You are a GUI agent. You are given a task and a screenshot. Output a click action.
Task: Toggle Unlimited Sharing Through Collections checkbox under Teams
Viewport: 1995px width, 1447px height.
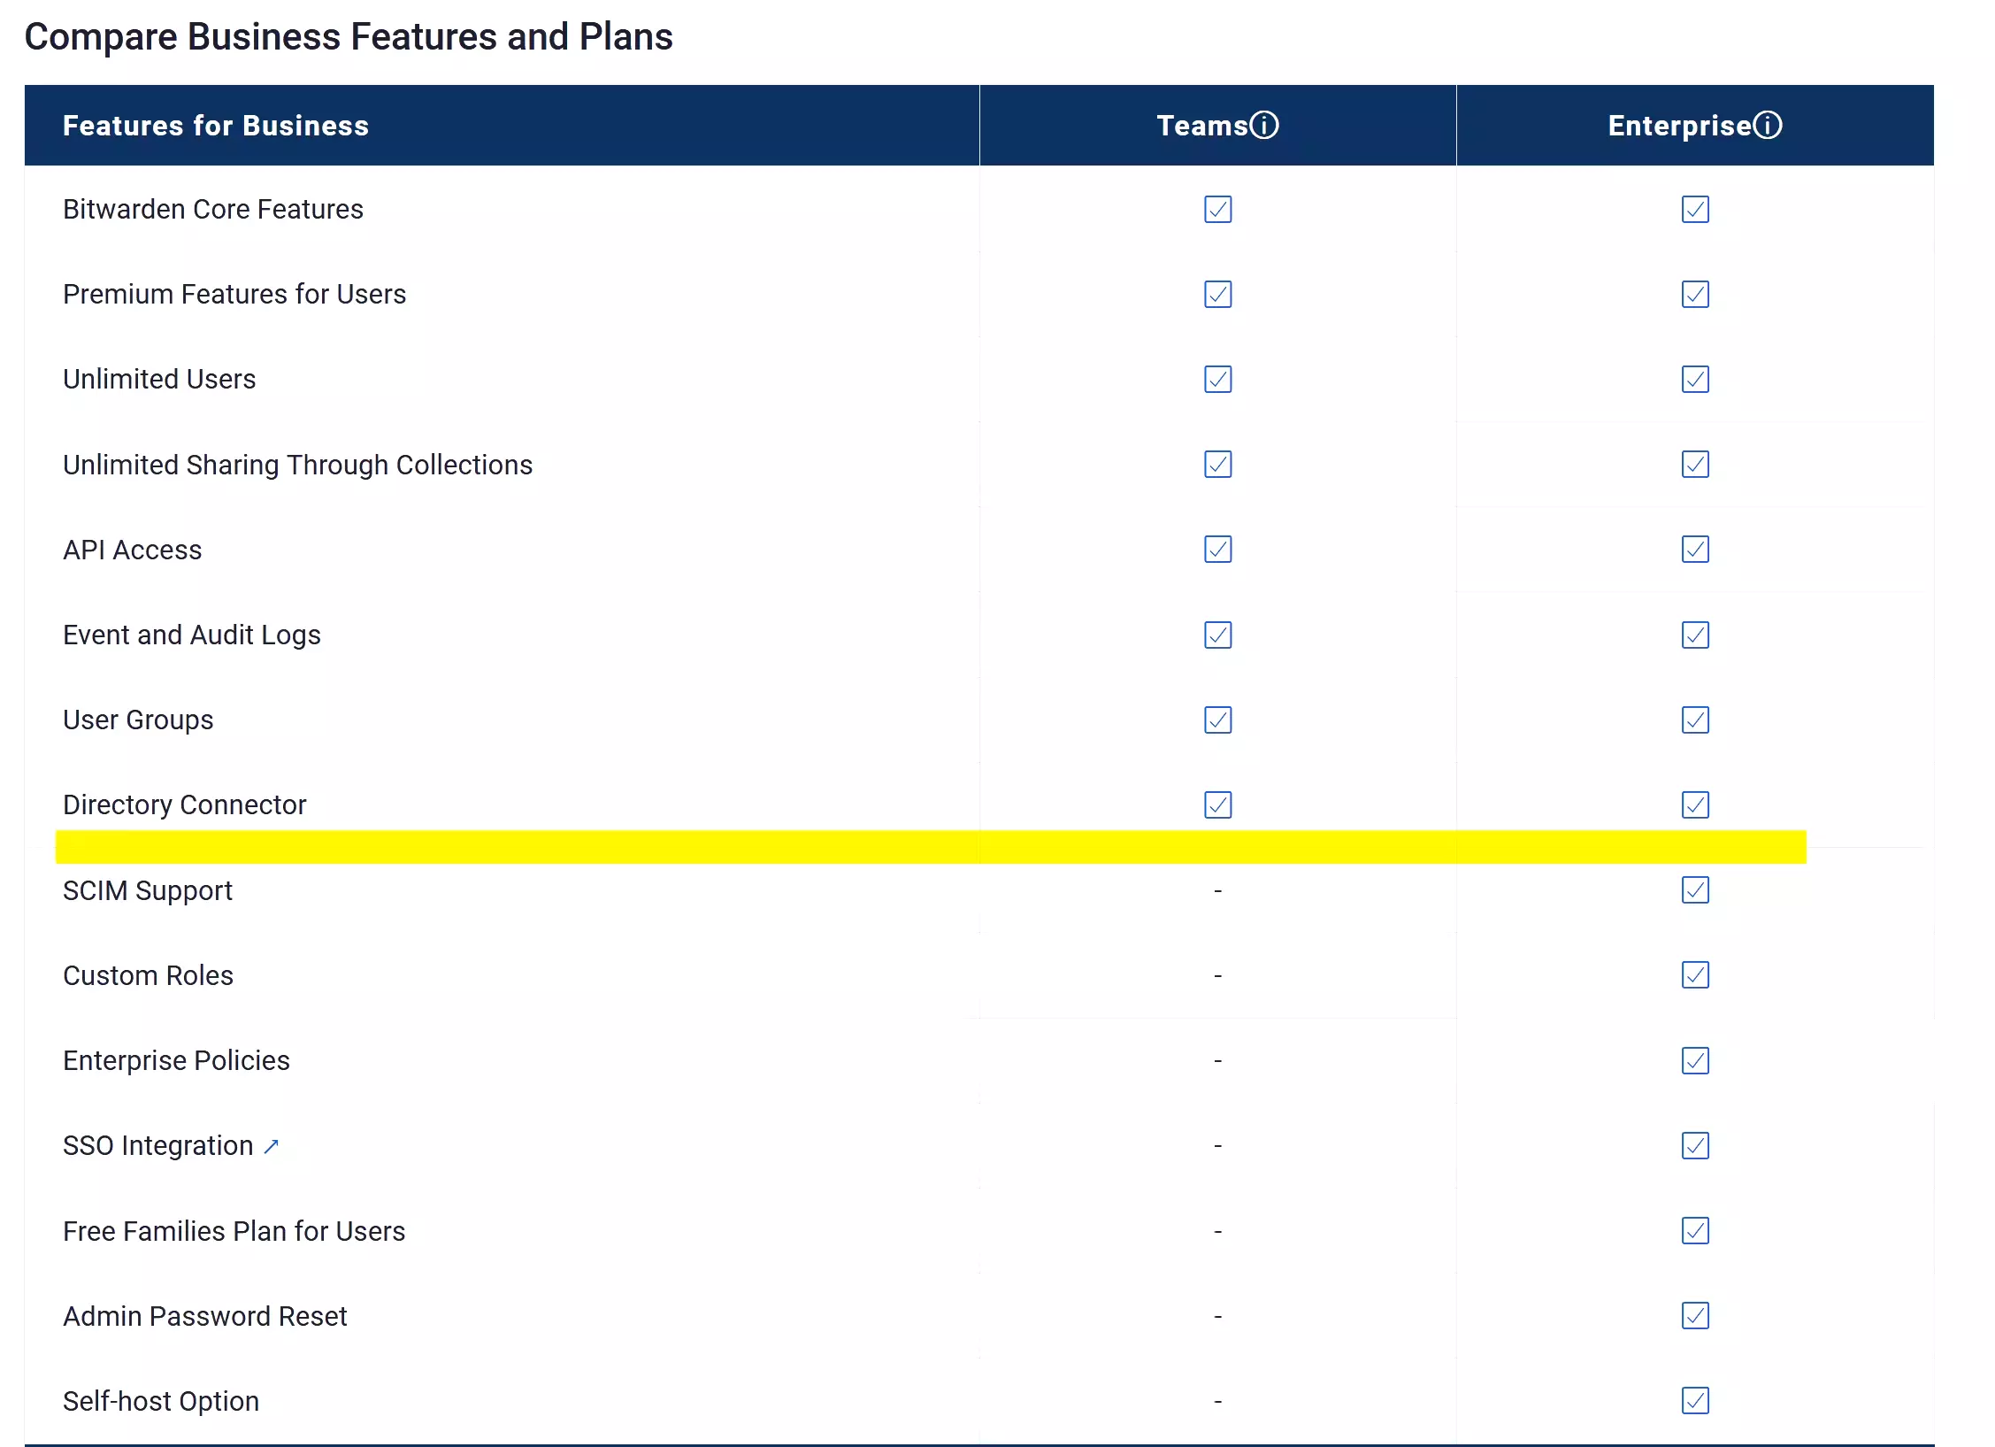coord(1217,464)
